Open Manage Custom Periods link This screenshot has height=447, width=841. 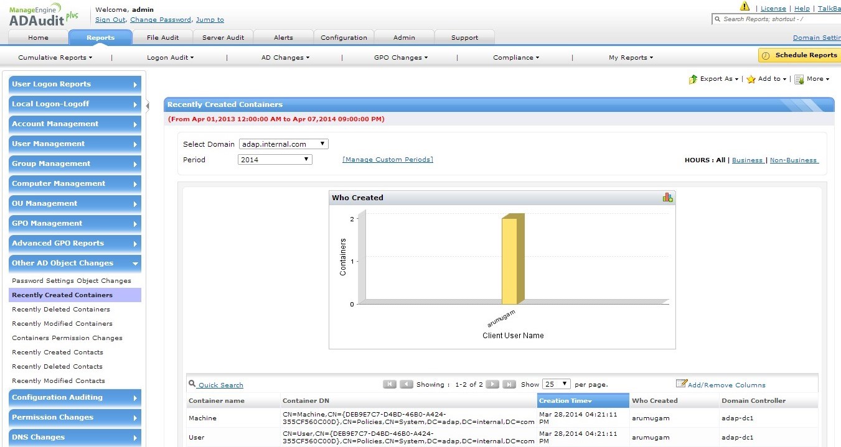coord(387,160)
